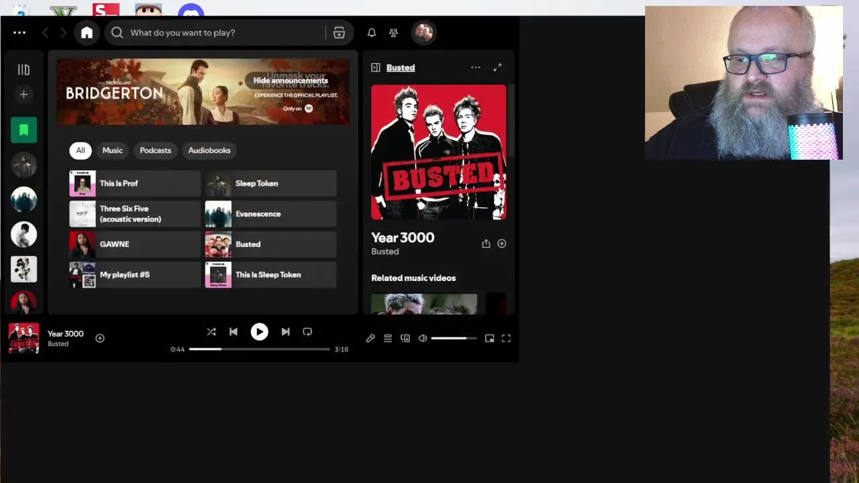Viewport: 859px width, 483px height.
Task: Click Busted artist name under Year 3000 title
Action: [385, 252]
